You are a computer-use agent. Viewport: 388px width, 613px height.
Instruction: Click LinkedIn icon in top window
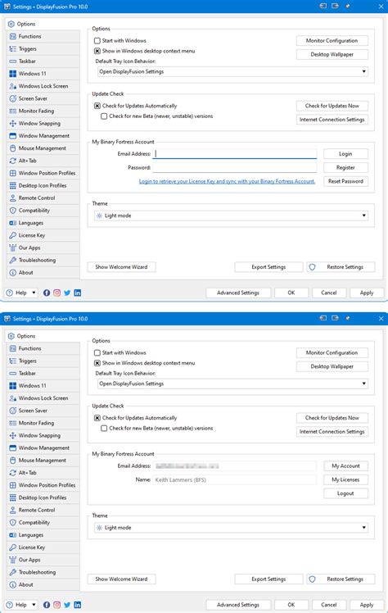coord(78,293)
